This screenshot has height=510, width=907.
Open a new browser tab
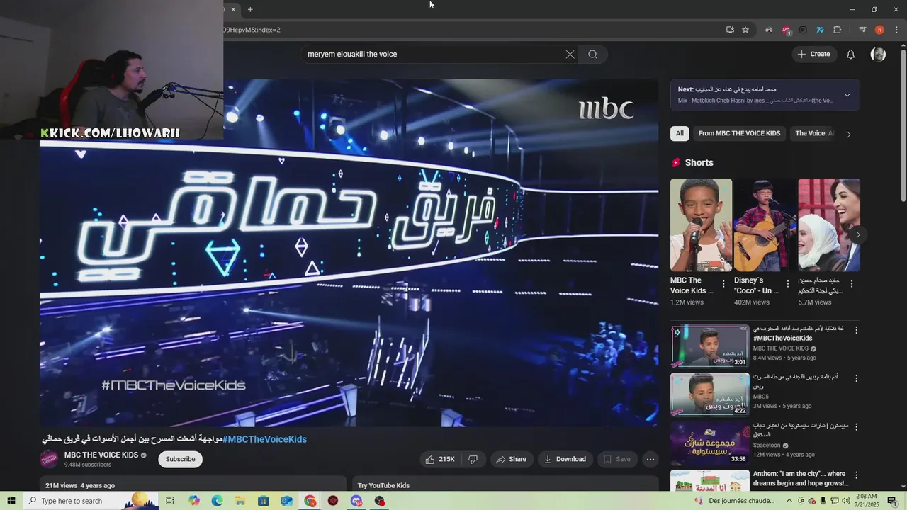coord(250,9)
